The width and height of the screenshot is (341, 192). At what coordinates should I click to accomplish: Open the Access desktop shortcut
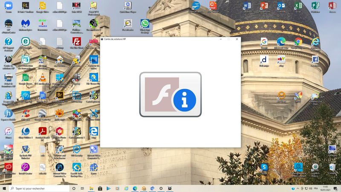tap(332, 6)
